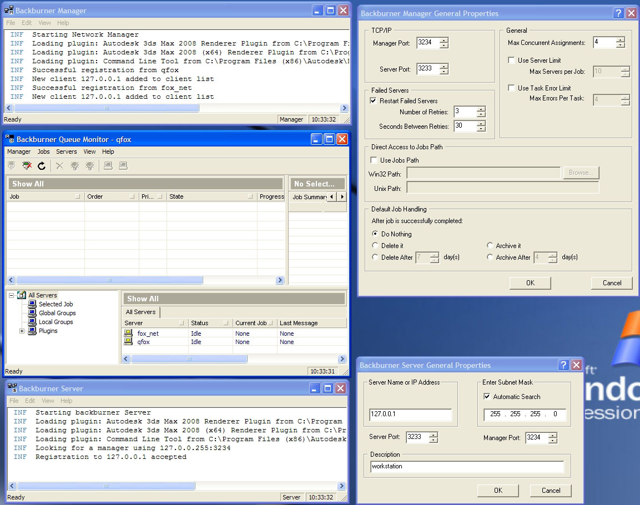The height and width of the screenshot is (505, 640).
Task: Click the fox_net server row icon
Action: click(x=128, y=333)
